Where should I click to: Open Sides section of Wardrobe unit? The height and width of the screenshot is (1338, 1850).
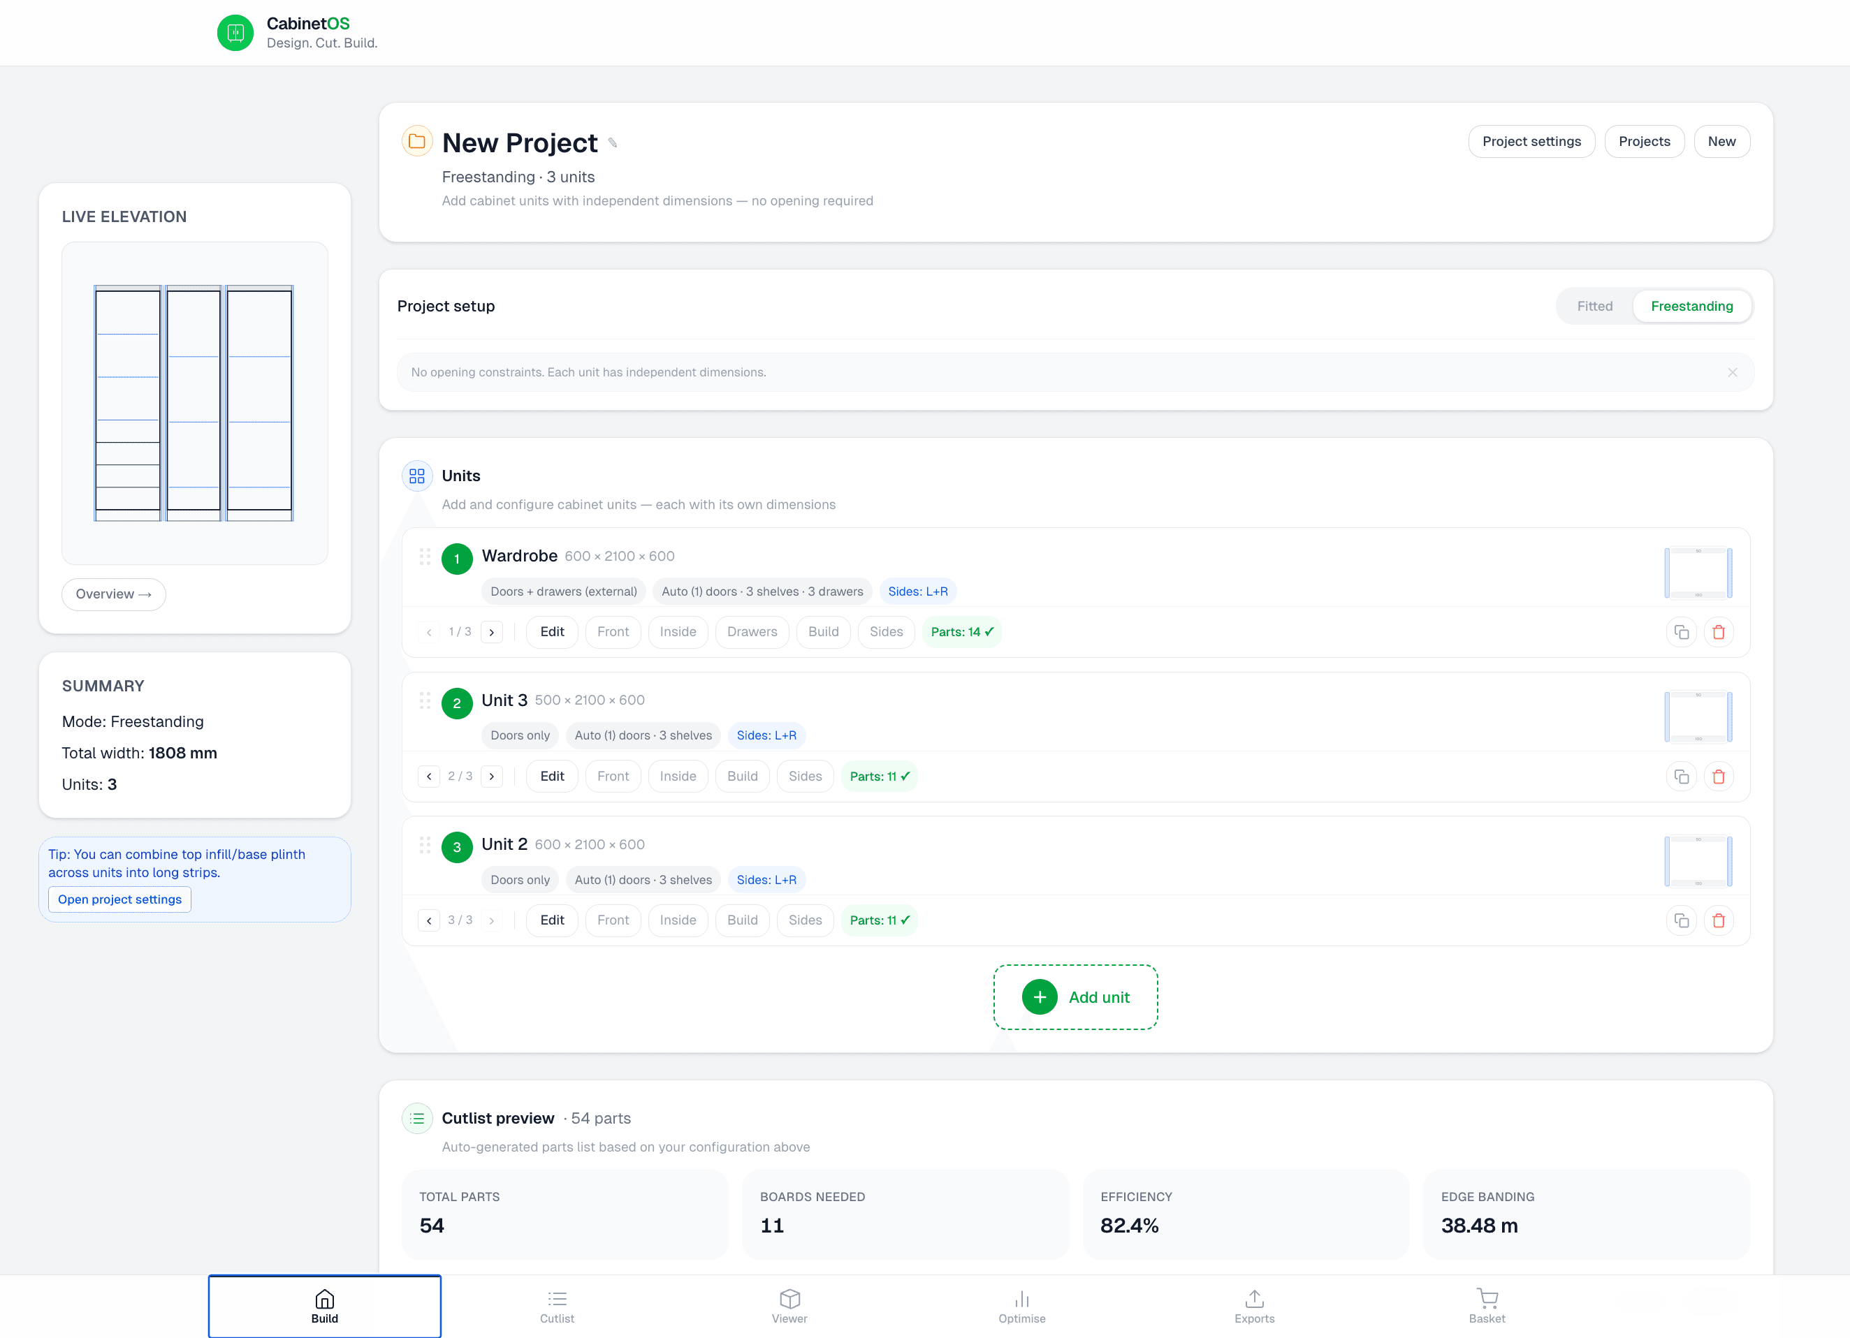886,632
